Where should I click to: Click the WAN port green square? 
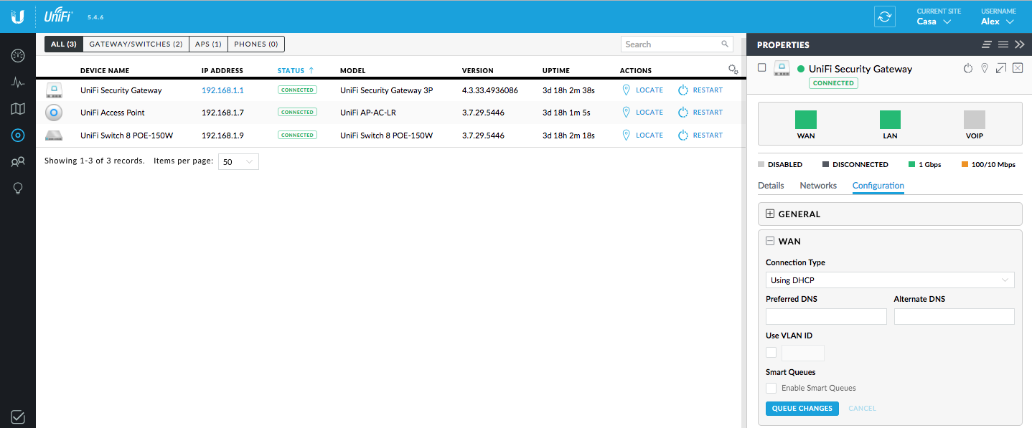click(x=806, y=120)
